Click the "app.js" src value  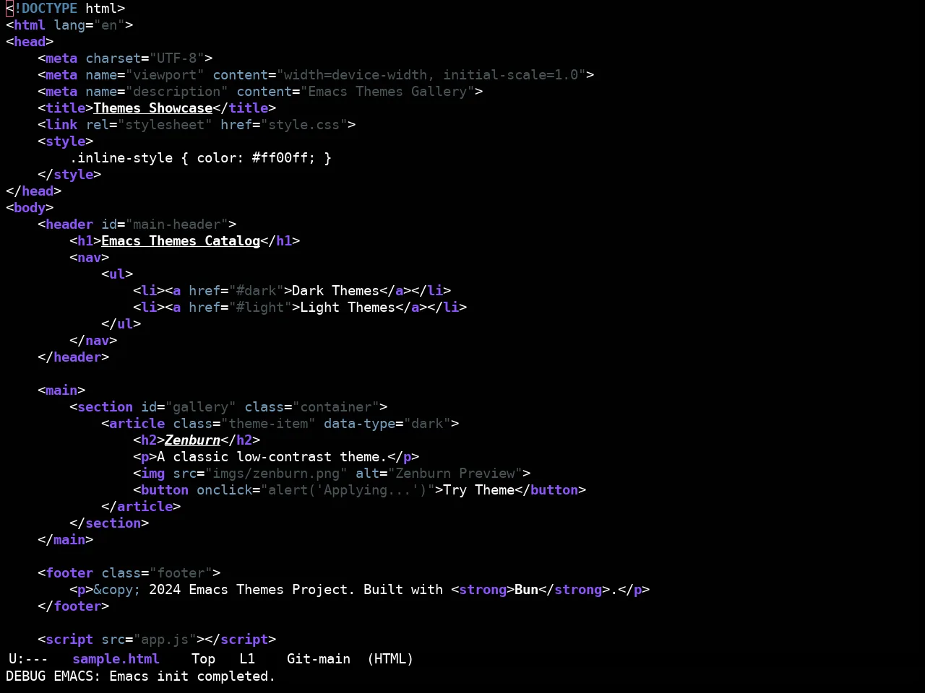click(x=165, y=640)
